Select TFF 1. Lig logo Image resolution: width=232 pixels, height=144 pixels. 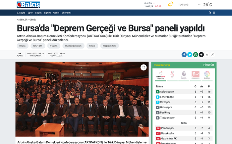[172, 75]
